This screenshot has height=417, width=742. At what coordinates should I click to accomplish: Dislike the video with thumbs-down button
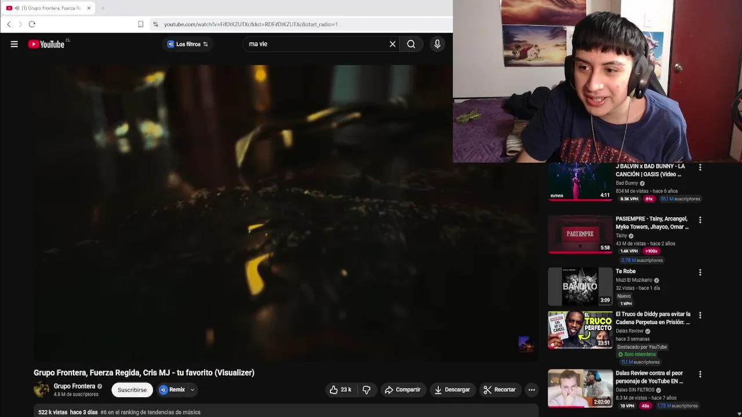click(366, 390)
